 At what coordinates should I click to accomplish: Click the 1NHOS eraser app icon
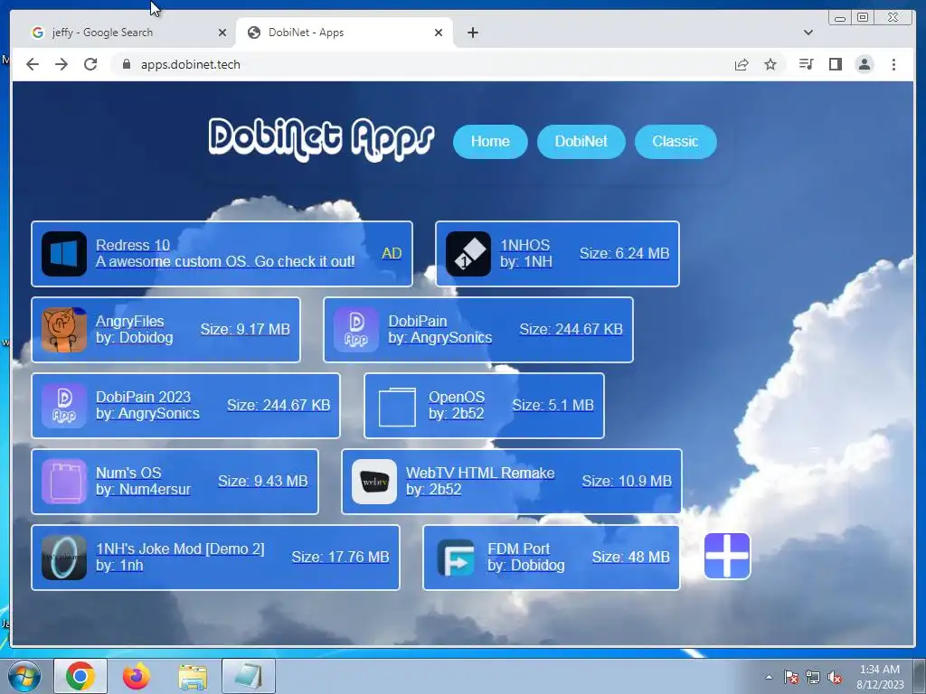tap(468, 254)
